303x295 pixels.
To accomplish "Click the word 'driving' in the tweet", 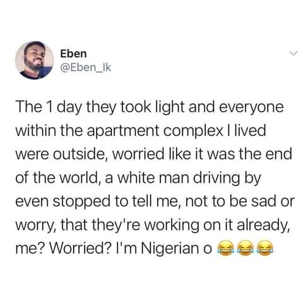I will 217,179.
